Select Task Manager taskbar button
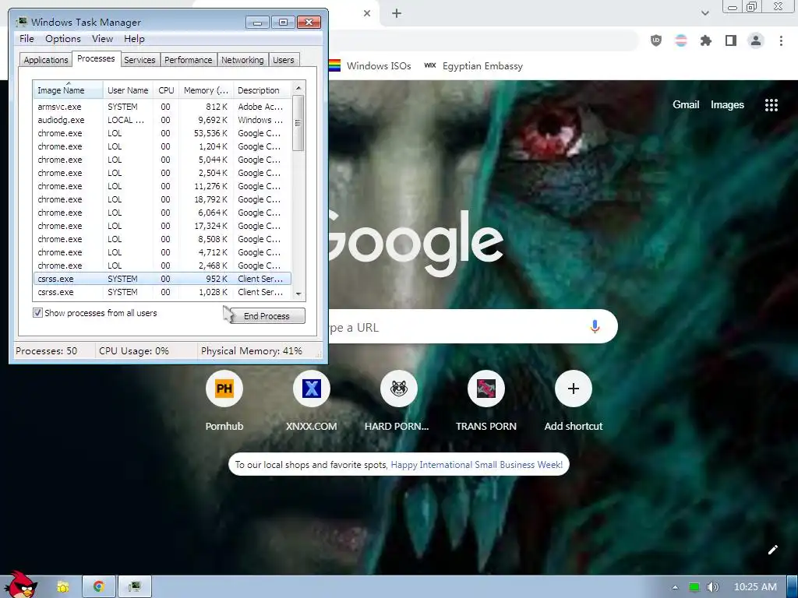 [134, 587]
